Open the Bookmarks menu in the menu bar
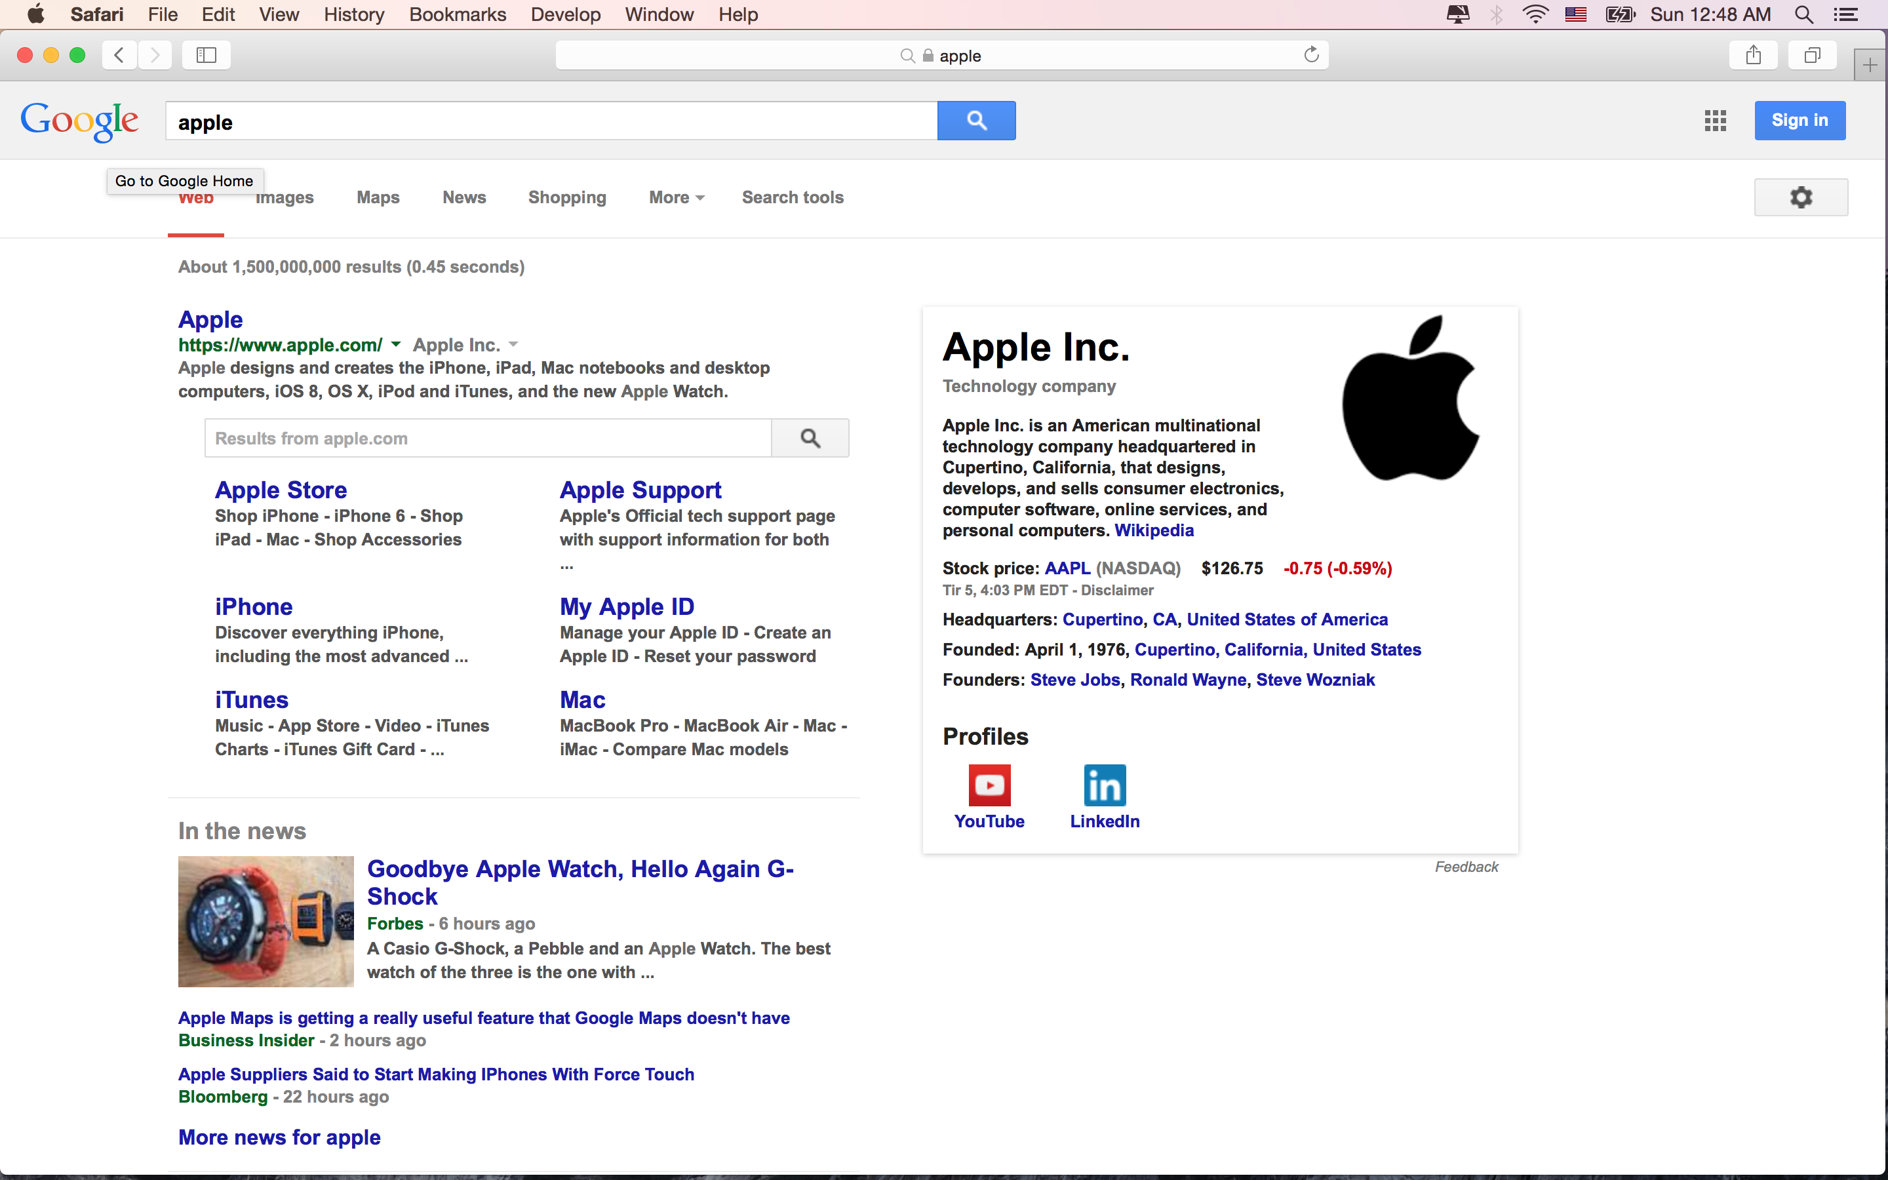The height and width of the screenshot is (1180, 1888). [x=457, y=14]
